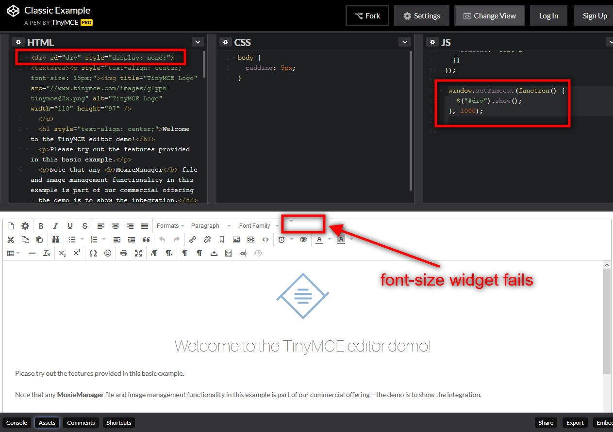Toggle align right

pos(130,226)
